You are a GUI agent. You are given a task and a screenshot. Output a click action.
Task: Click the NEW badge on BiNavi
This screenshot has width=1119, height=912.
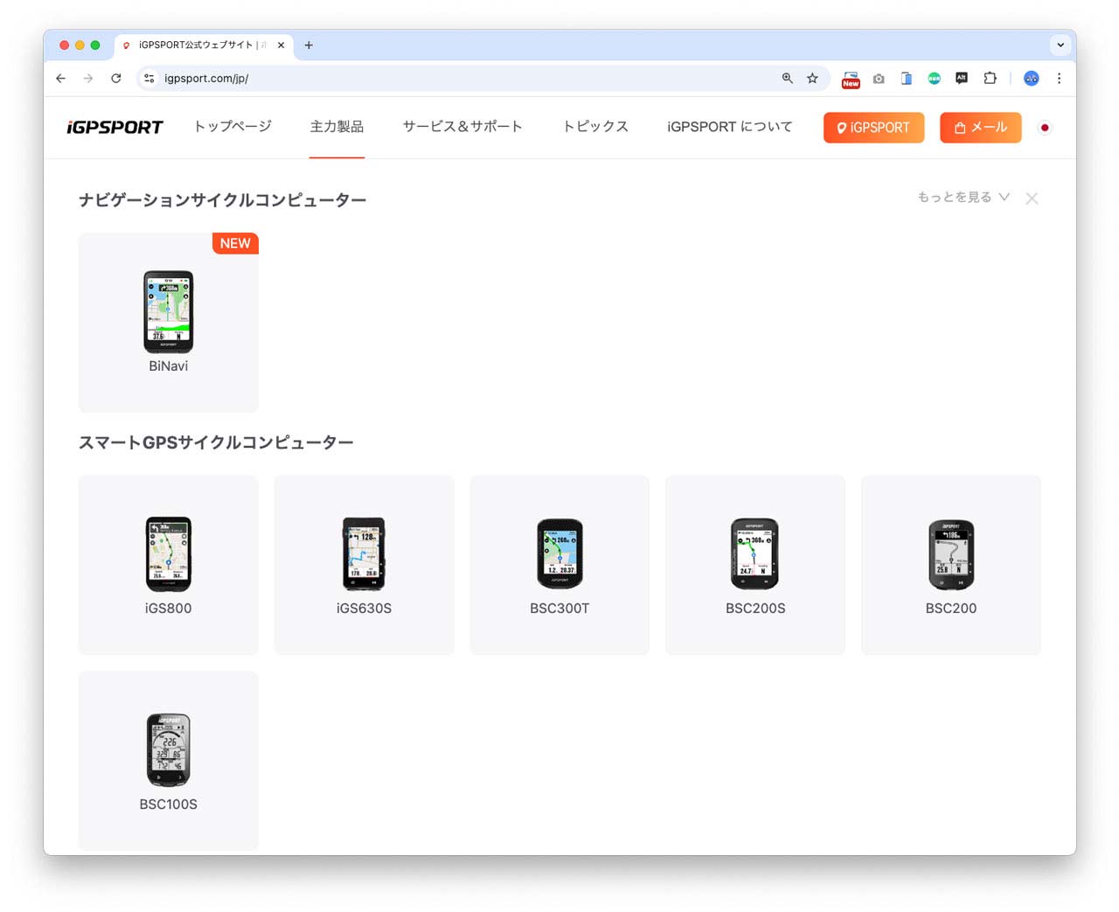[x=235, y=243]
